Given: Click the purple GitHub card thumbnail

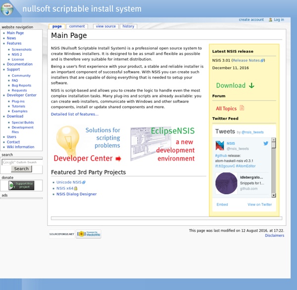Looking at the screenshot, I should pos(226,183).
